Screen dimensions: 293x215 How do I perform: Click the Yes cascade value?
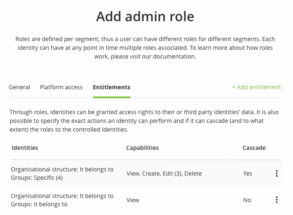click(x=248, y=173)
